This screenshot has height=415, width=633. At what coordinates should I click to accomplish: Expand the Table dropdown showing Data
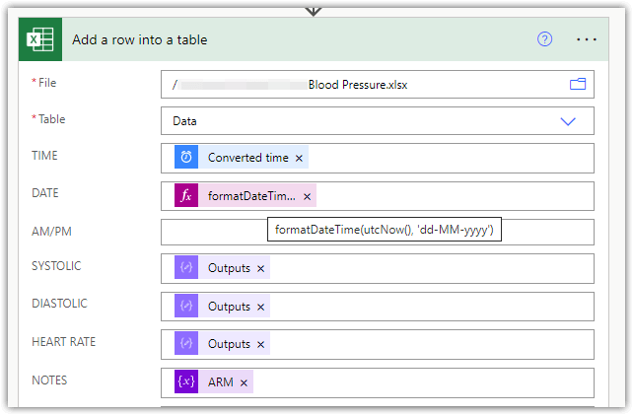click(x=568, y=121)
